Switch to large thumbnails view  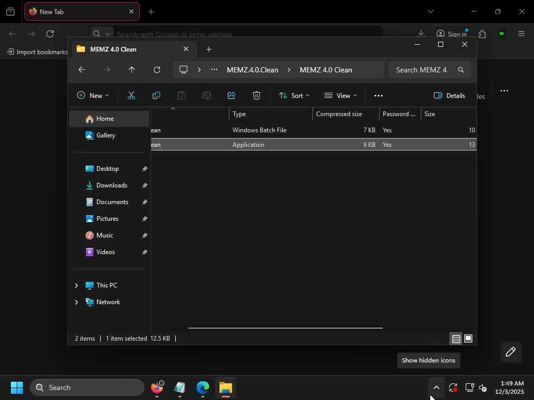pyautogui.click(x=468, y=339)
